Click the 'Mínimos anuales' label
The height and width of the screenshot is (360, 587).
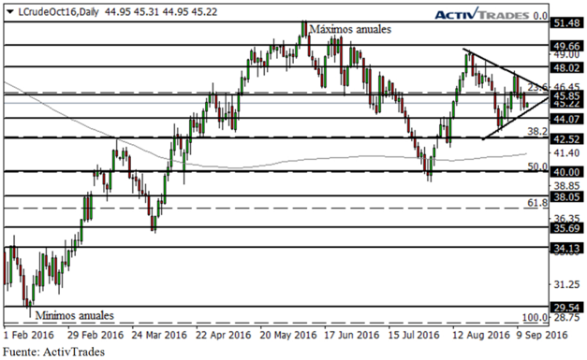click(75, 315)
